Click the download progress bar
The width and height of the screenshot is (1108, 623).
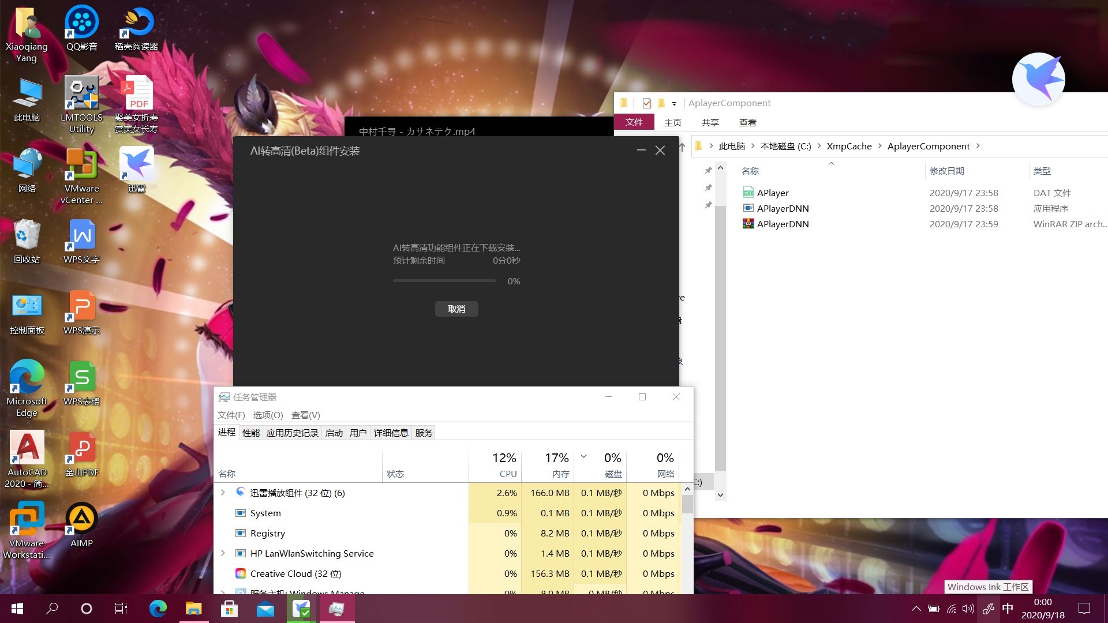tap(444, 281)
